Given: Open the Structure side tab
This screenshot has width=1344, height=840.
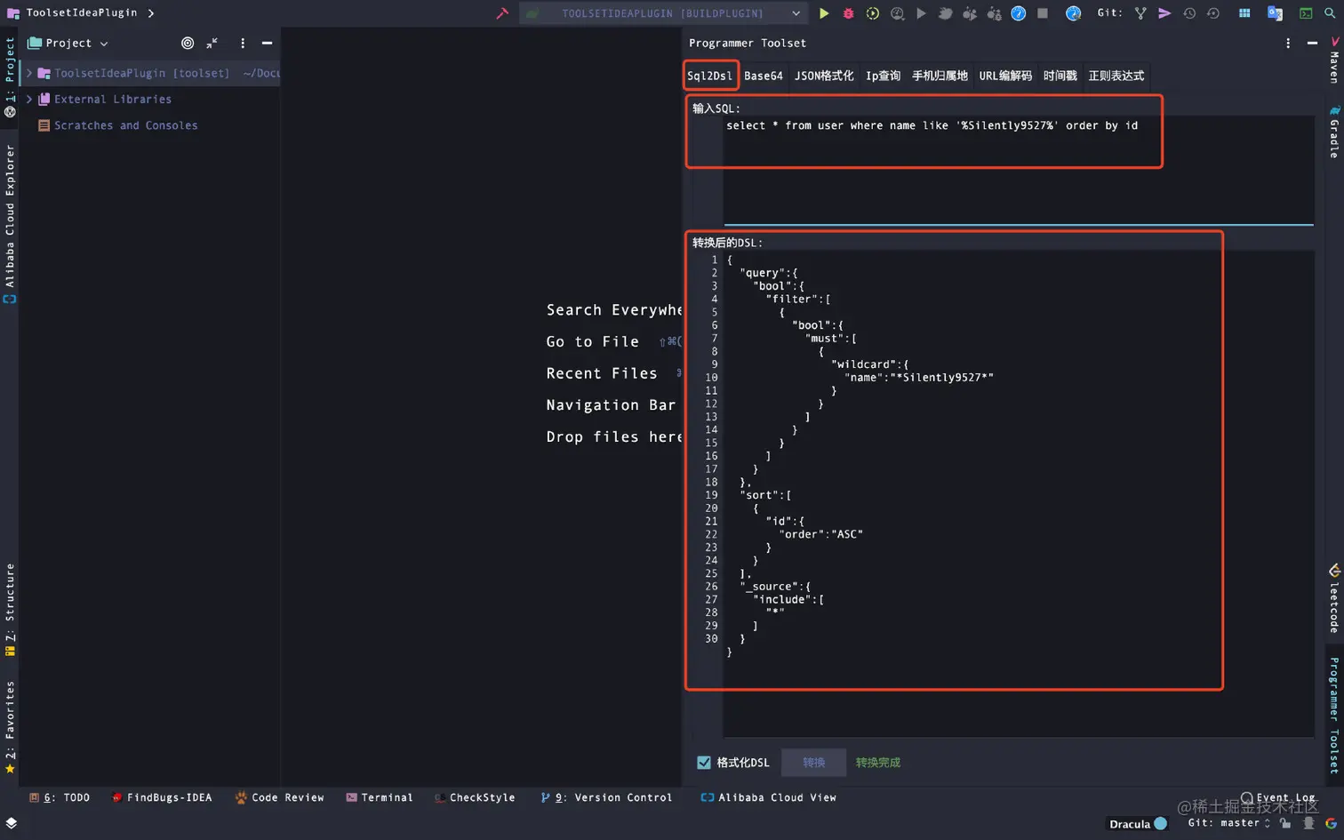Looking at the screenshot, I should click(x=10, y=610).
